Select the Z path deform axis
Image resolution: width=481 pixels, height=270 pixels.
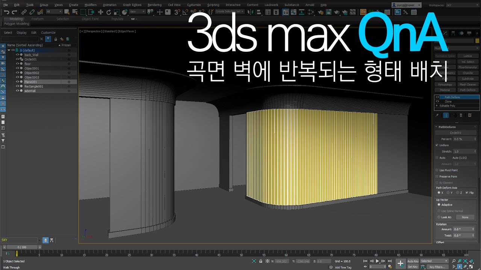click(458, 193)
